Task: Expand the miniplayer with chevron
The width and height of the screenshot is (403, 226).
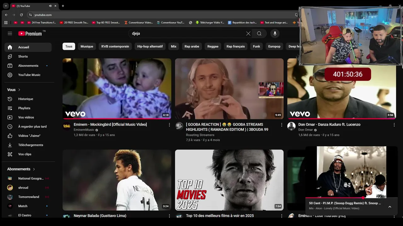Action: pos(390,207)
